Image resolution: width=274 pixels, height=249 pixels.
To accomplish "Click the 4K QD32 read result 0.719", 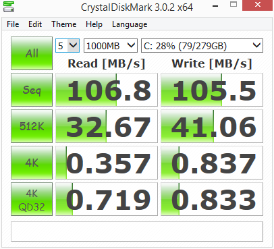I will pos(107,199).
